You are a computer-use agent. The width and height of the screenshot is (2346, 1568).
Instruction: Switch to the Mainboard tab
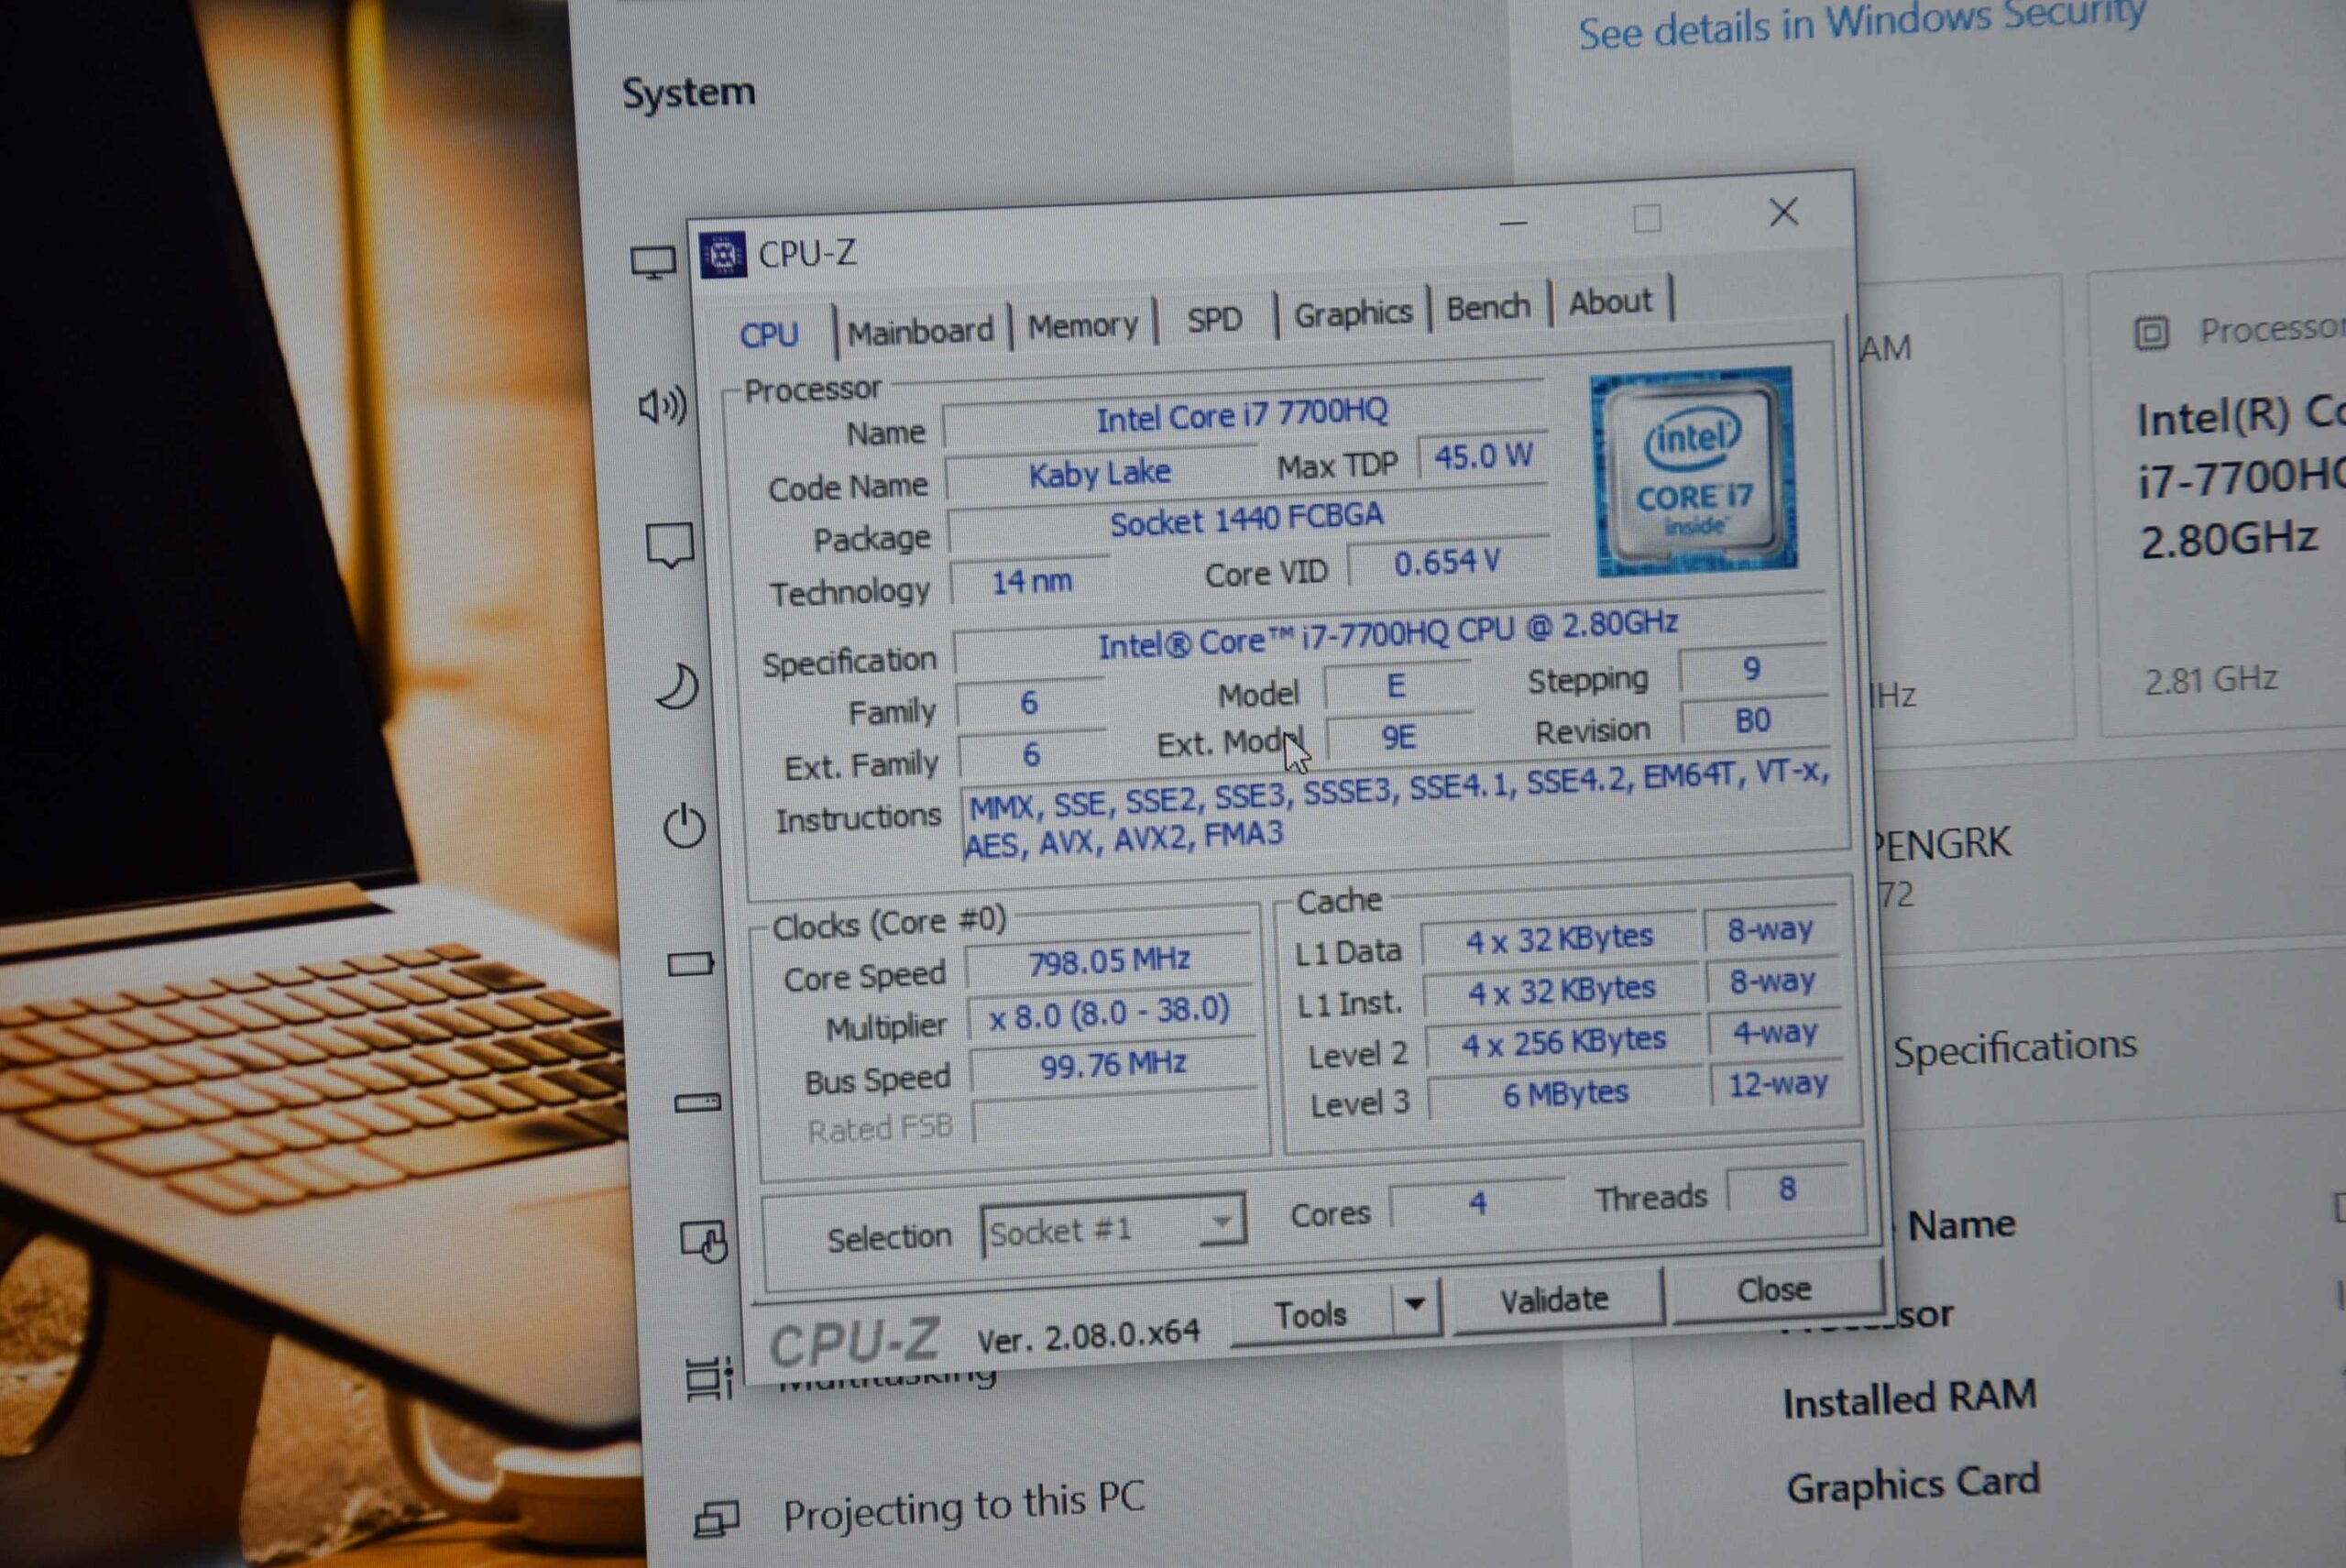tap(920, 331)
